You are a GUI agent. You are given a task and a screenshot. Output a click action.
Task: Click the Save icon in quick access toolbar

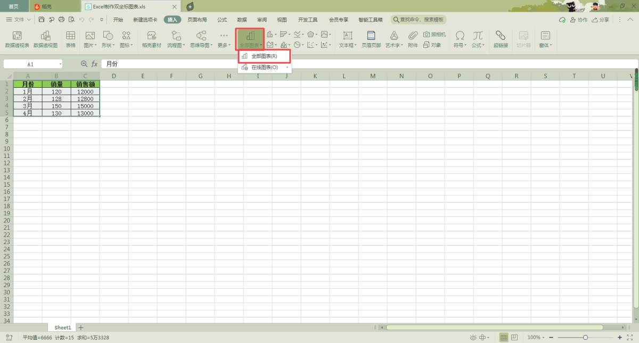[42, 20]
